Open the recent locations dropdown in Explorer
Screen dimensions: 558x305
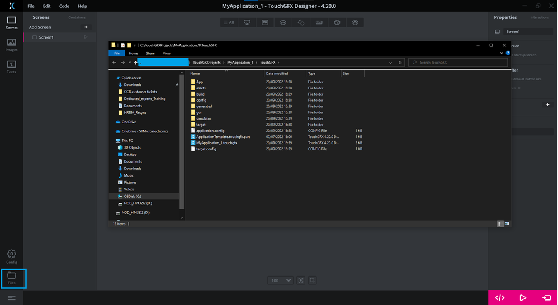click(x=130, y=63)
